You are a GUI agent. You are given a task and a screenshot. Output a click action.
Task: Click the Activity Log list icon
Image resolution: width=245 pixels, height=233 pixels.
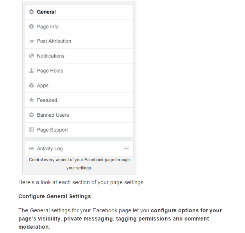tap(32, 149)
